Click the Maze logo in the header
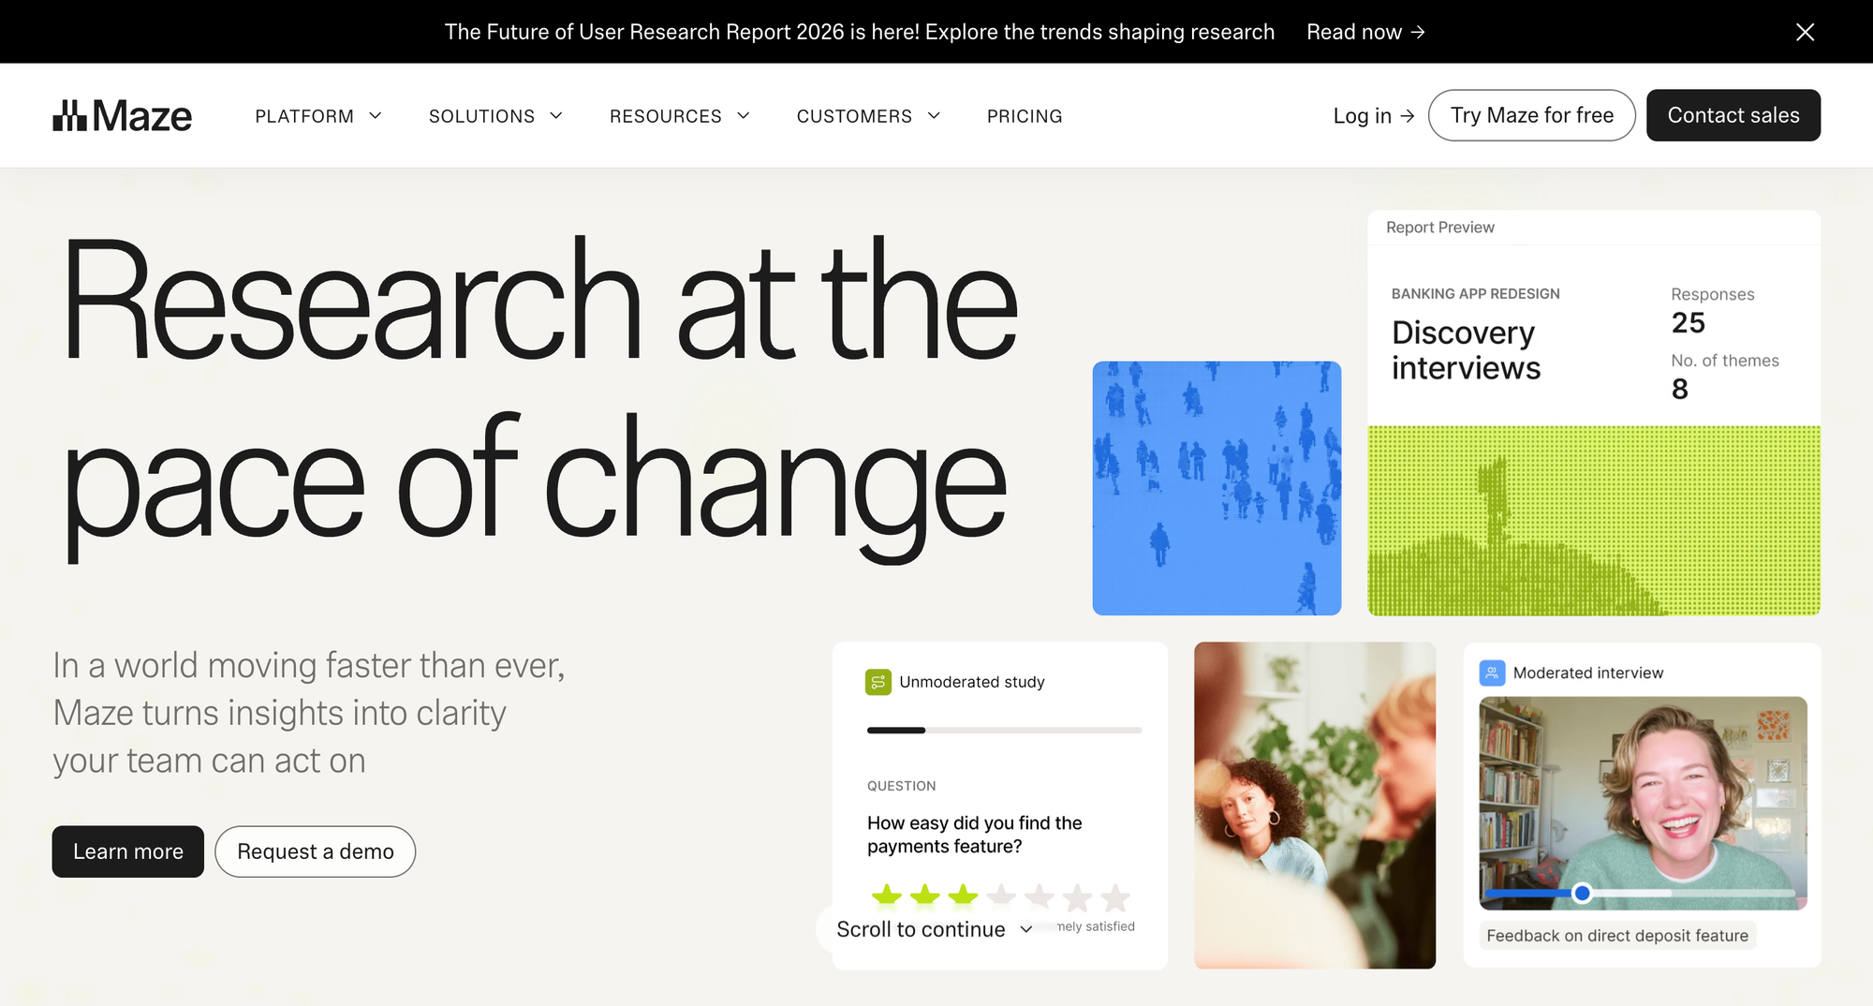Image resolution: width=1873 pixels, height=1006 pixels. (x=122, y=116)
